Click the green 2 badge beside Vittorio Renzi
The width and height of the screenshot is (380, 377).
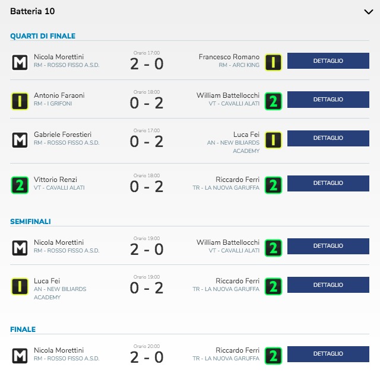pos(20,185)
